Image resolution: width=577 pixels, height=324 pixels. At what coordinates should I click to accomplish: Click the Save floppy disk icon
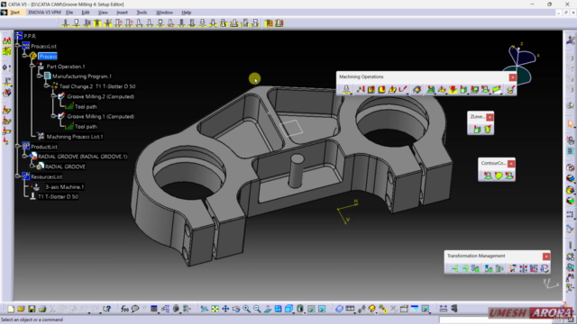point(32,309)
